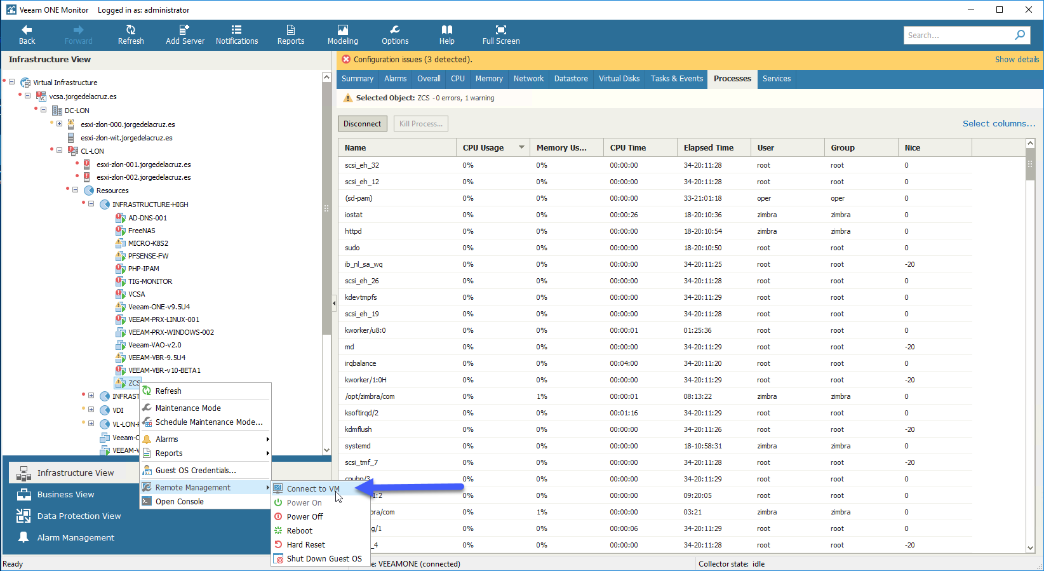Screen dimensions: 1044x571
Task: Click the Kill Process button
Action: tap(421, 124)
